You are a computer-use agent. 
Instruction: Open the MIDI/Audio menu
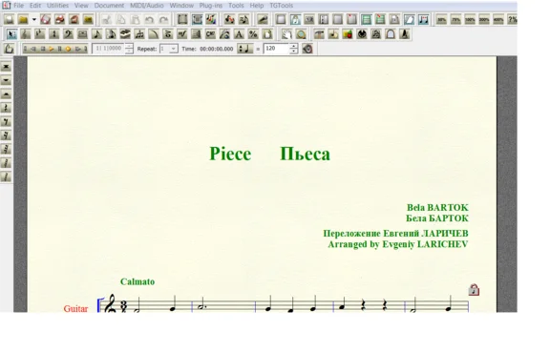coord(147,6)
